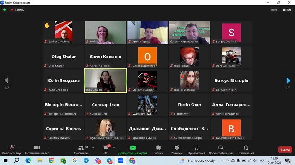Open weather widget 19°C Mostly cloudy
The width and height of the screenshot is (295, 165).
point(197,160)
